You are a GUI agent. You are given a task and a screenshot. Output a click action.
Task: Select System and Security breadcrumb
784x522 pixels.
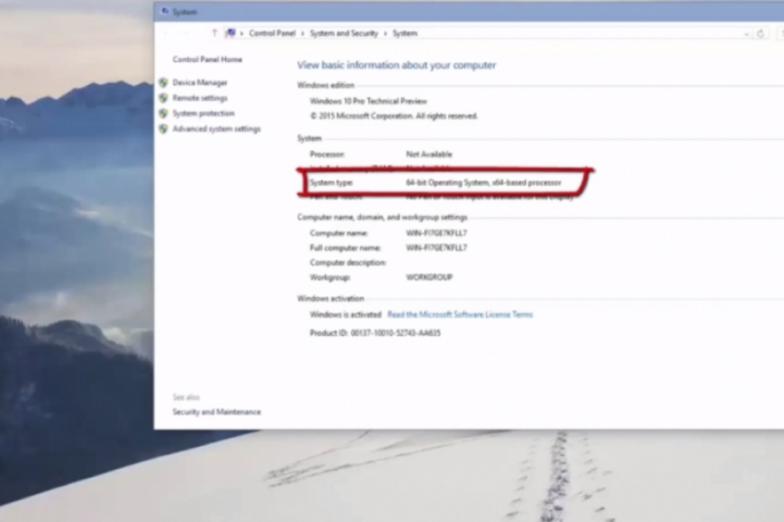(x=344, y=33)
